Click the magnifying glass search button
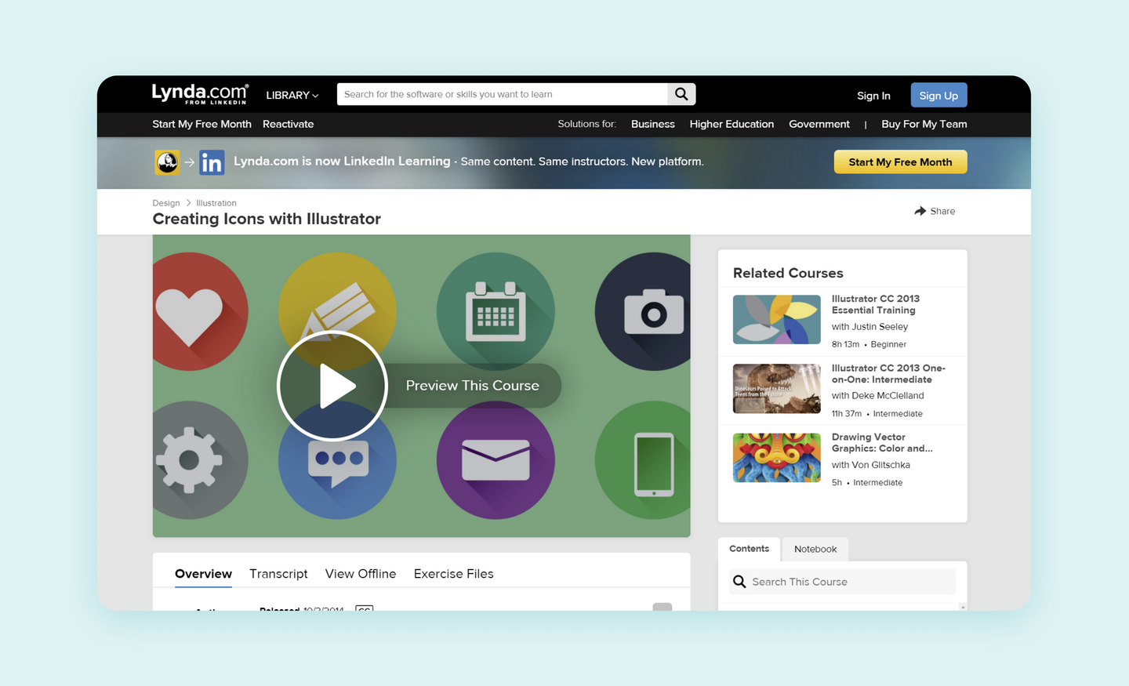1129x686 pixels. [x=681, y=94]
